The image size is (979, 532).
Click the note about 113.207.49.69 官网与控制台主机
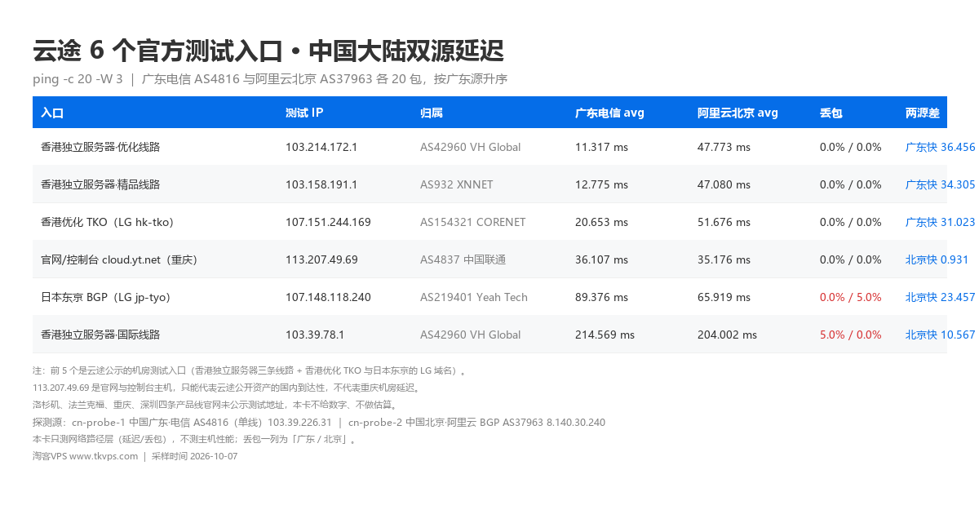click(x=226, y=388)
